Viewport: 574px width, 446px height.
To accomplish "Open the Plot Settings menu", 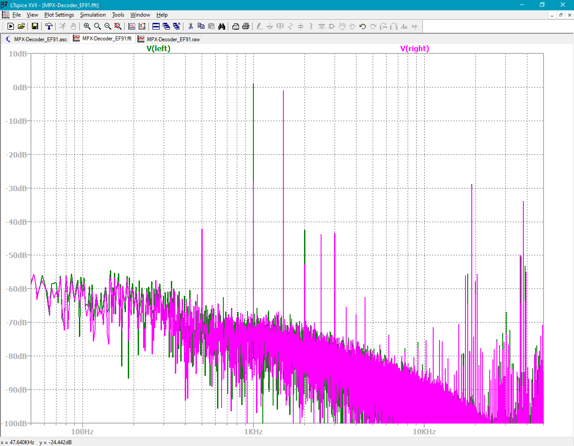I will [59, 15].
